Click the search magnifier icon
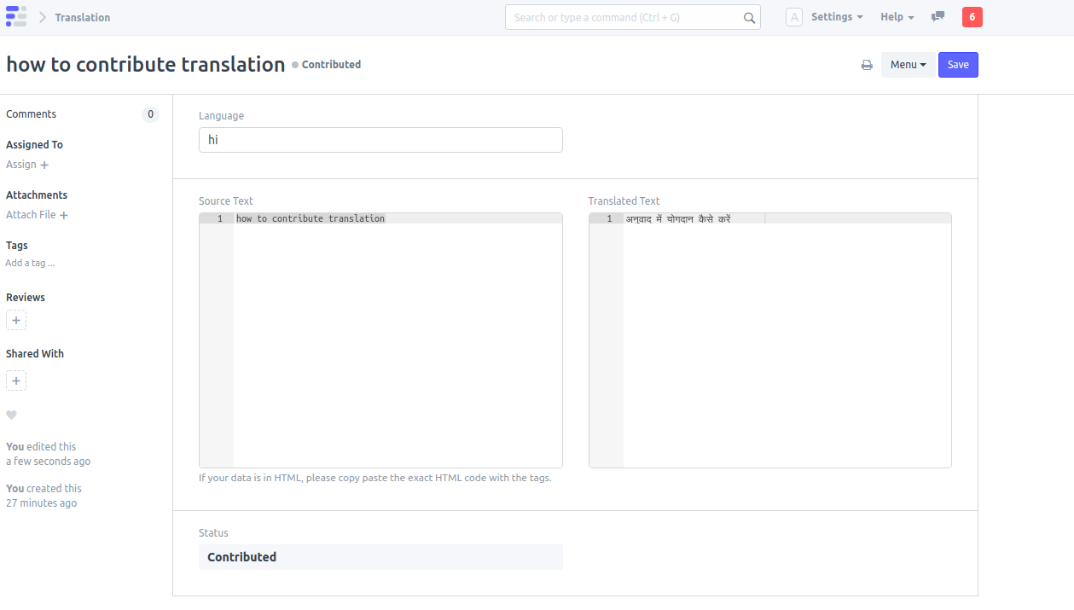Viewport: 1074px width, 610px height. 749,18
